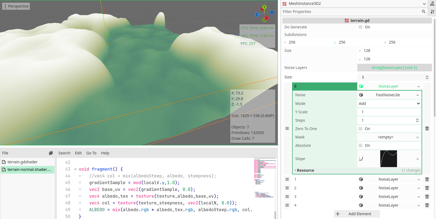Open the MeshInstance3D2 object selector dropdown
This screenshot has height=219, width=436.
(x=424, y=4)
